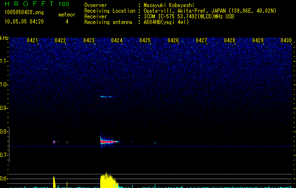
Task: Click the 0429 time marker
Action: point(258,40)
